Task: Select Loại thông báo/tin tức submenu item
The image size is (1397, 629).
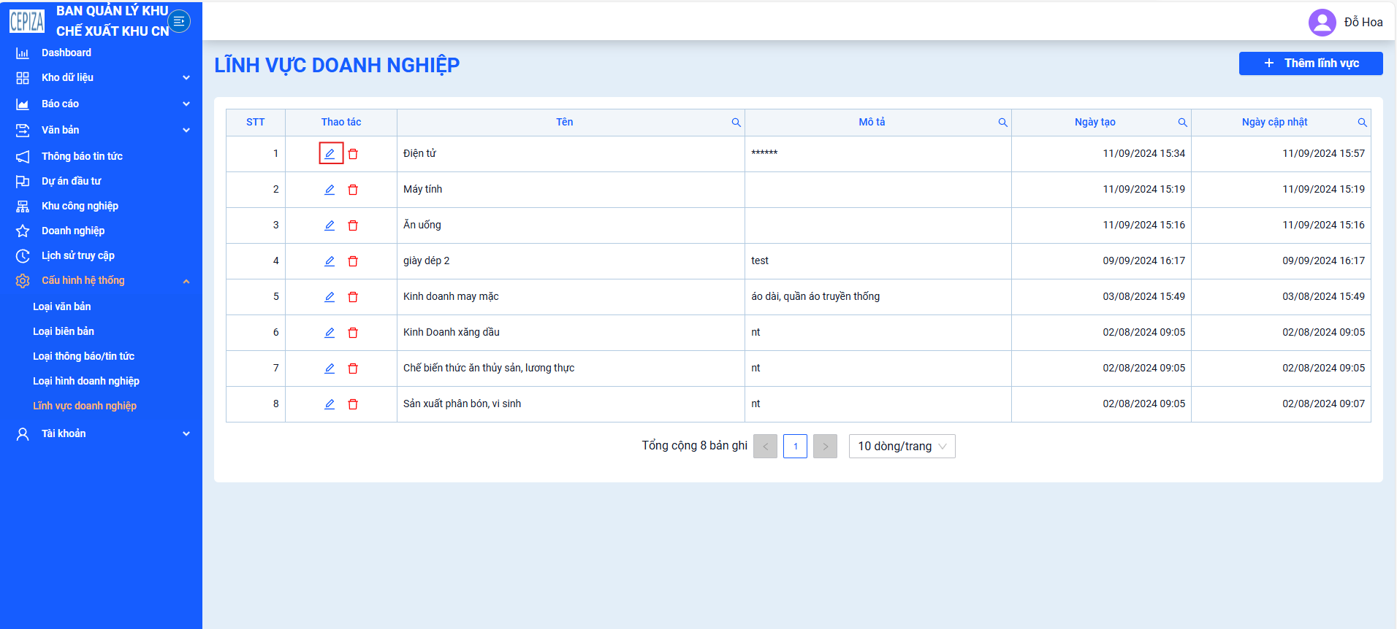Action: tap(83, 356)
